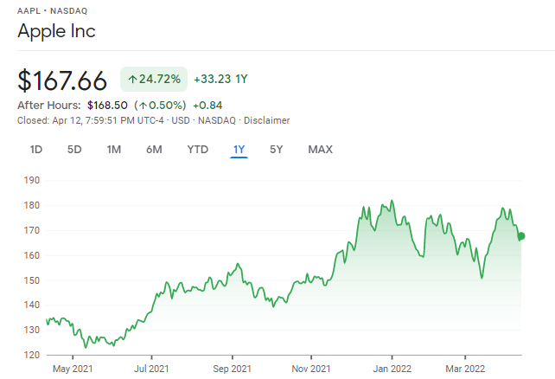Click the 190 y-axis value
Screen dimensions: 555x379
pyautogui.click(x=32, y=180)
